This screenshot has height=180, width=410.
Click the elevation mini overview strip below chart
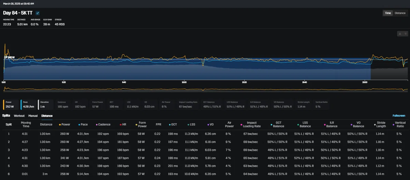[205, 89]
